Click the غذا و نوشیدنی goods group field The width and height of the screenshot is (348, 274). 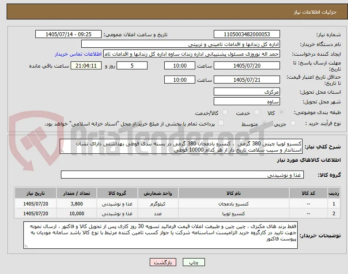[x=182, y=175]
